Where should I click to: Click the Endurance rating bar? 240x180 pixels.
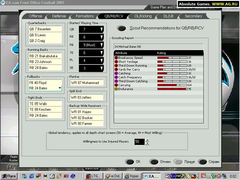click(x=172, y=89)
